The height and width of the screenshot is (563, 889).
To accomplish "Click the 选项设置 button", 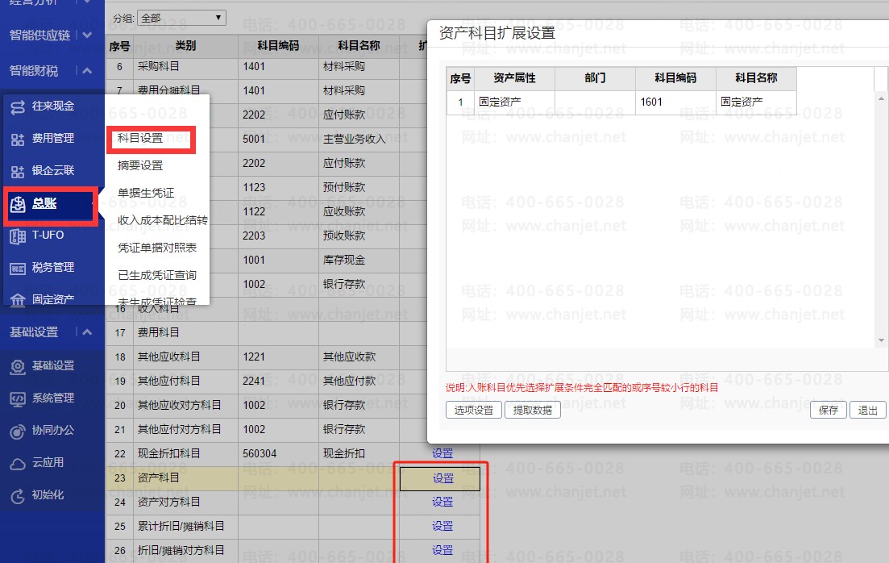I will click(472, 410).
